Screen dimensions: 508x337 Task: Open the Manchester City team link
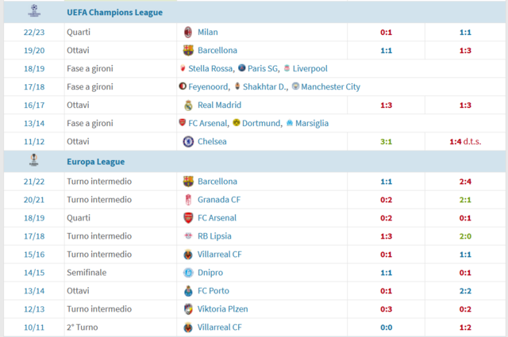(330, 86)
